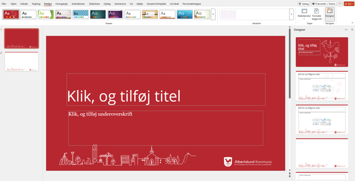Screen dimensions: 355x181
Task: Expand the Temaer theme gallery
Action: 213,14
